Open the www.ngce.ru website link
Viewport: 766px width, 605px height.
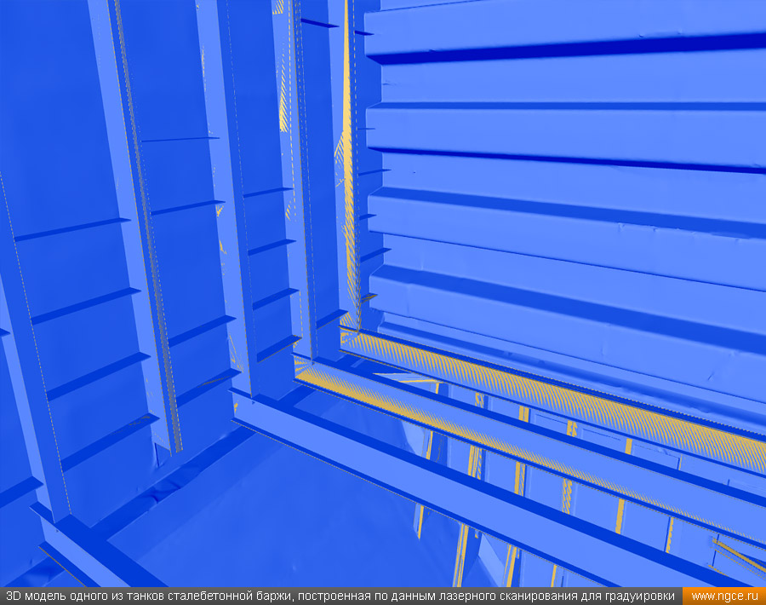tap(723, 596)
